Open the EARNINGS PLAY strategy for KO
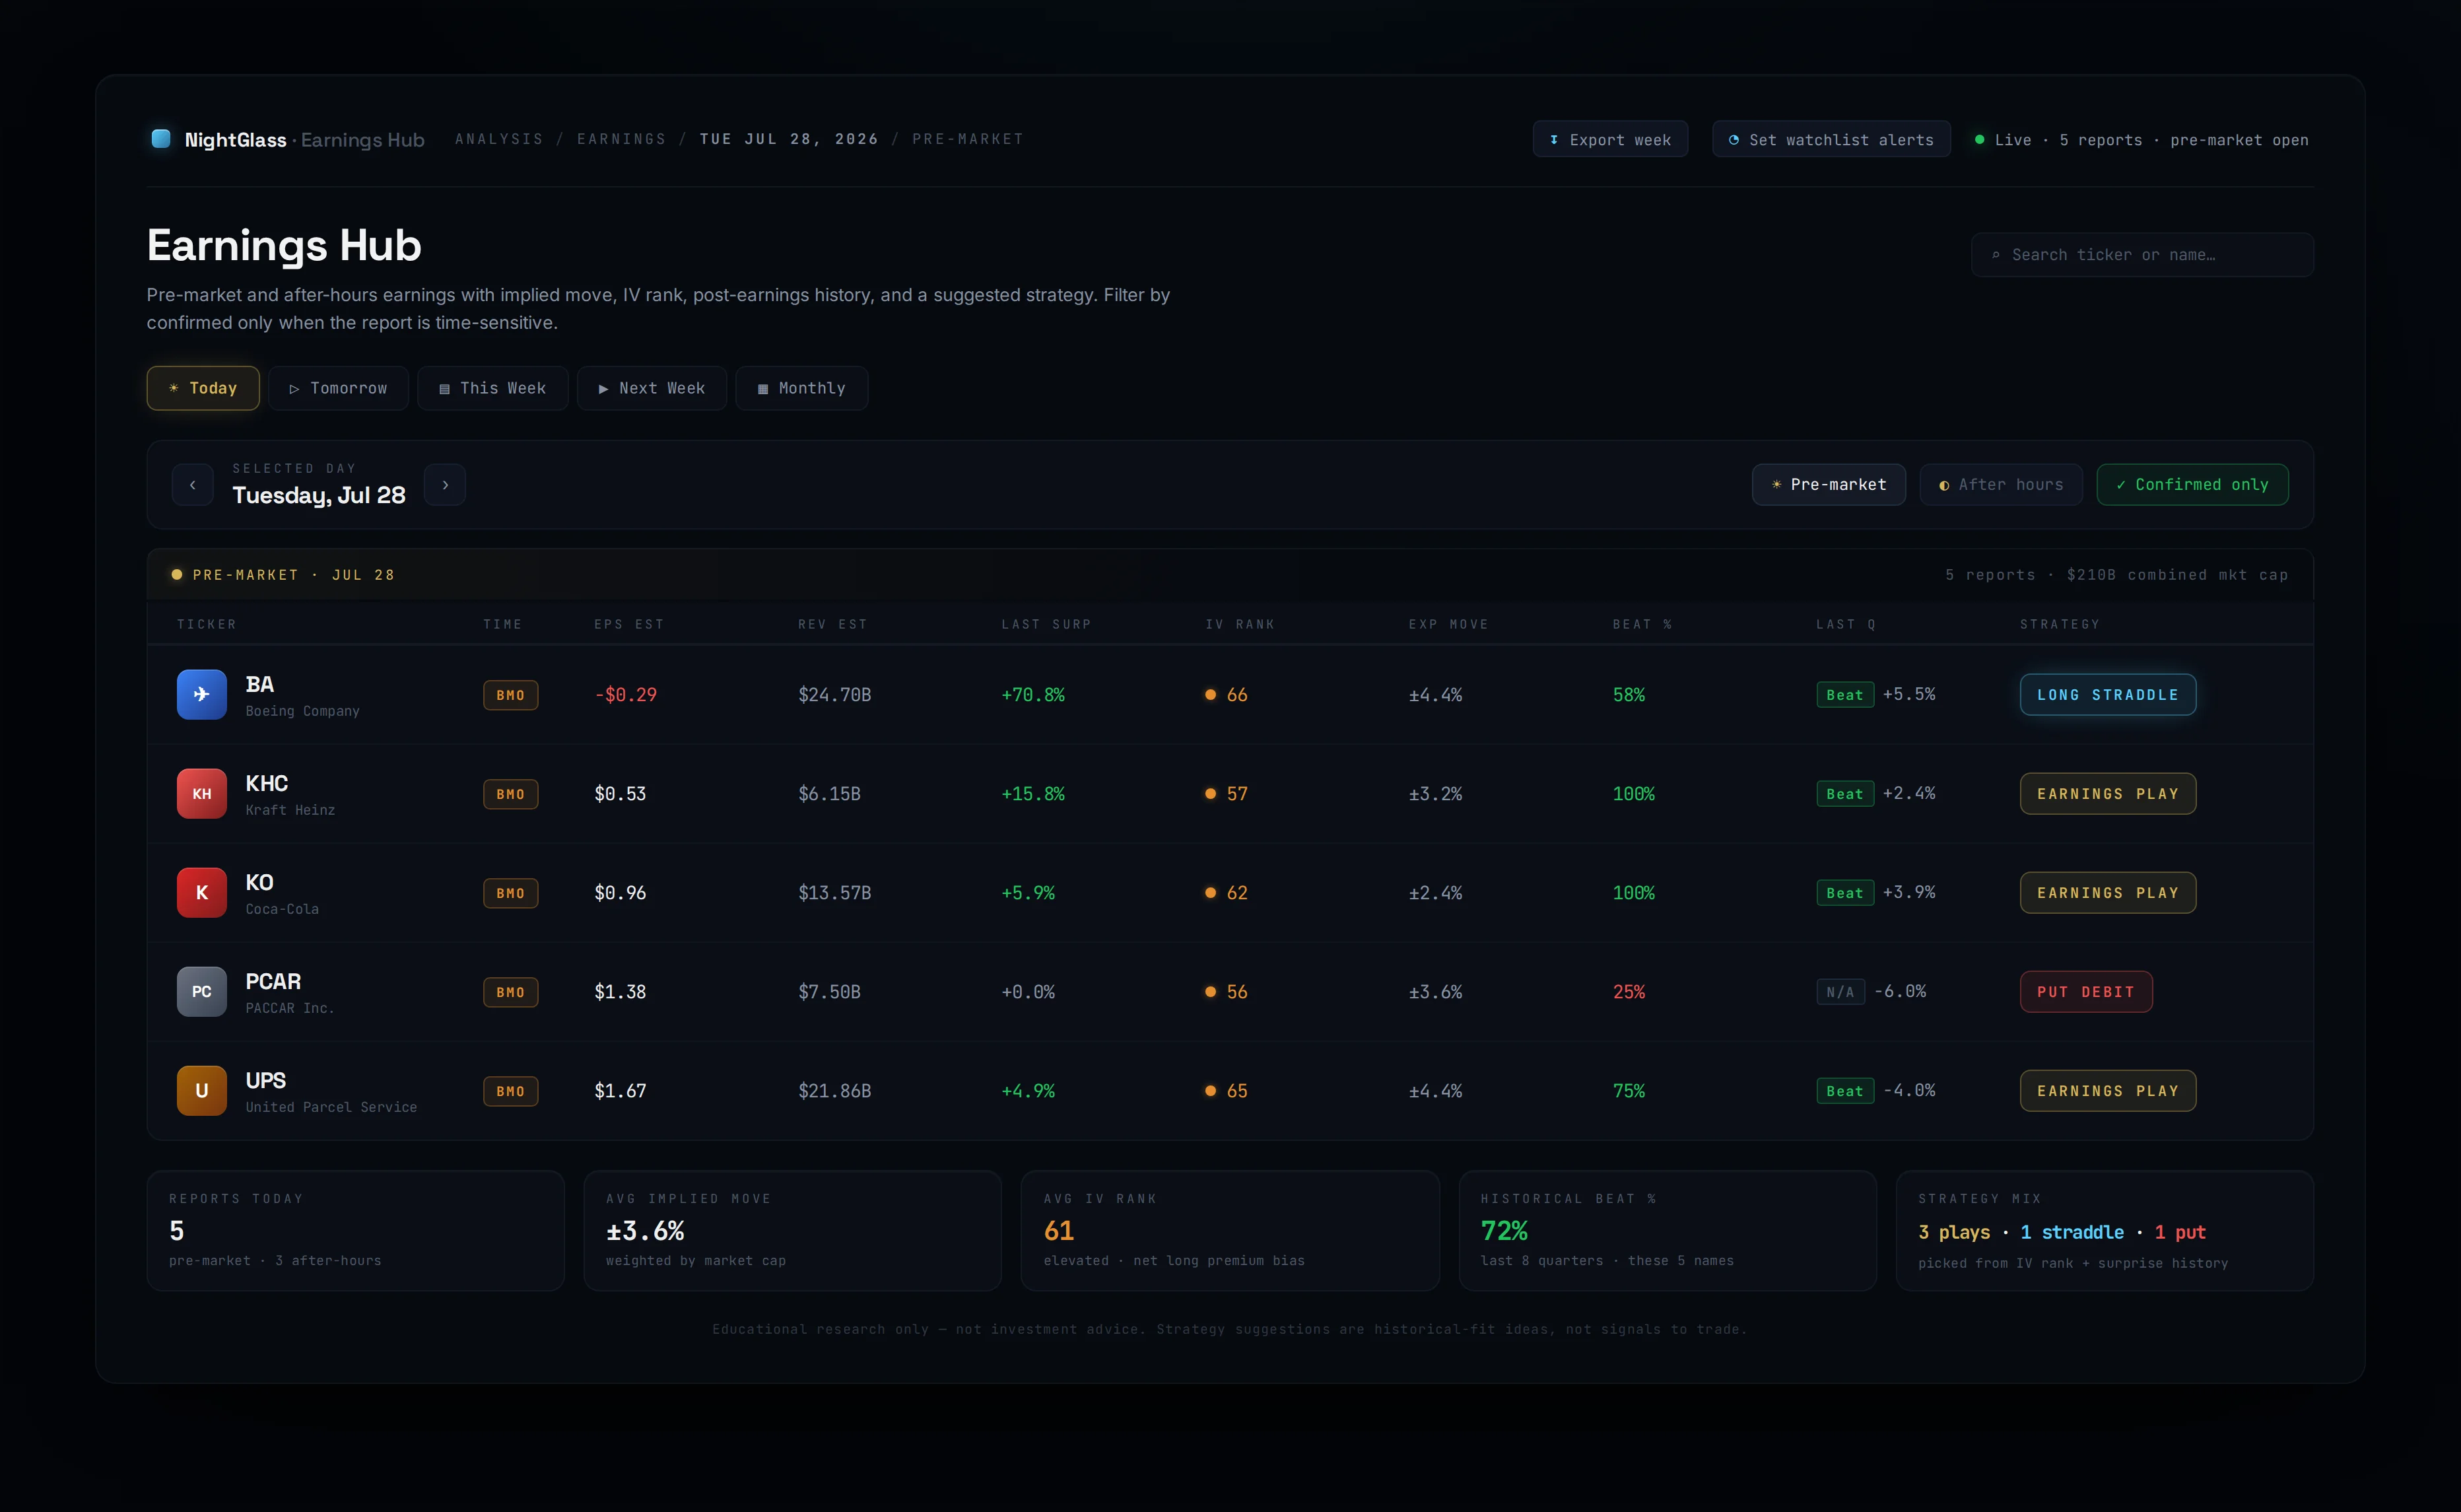 point(2108,892)
